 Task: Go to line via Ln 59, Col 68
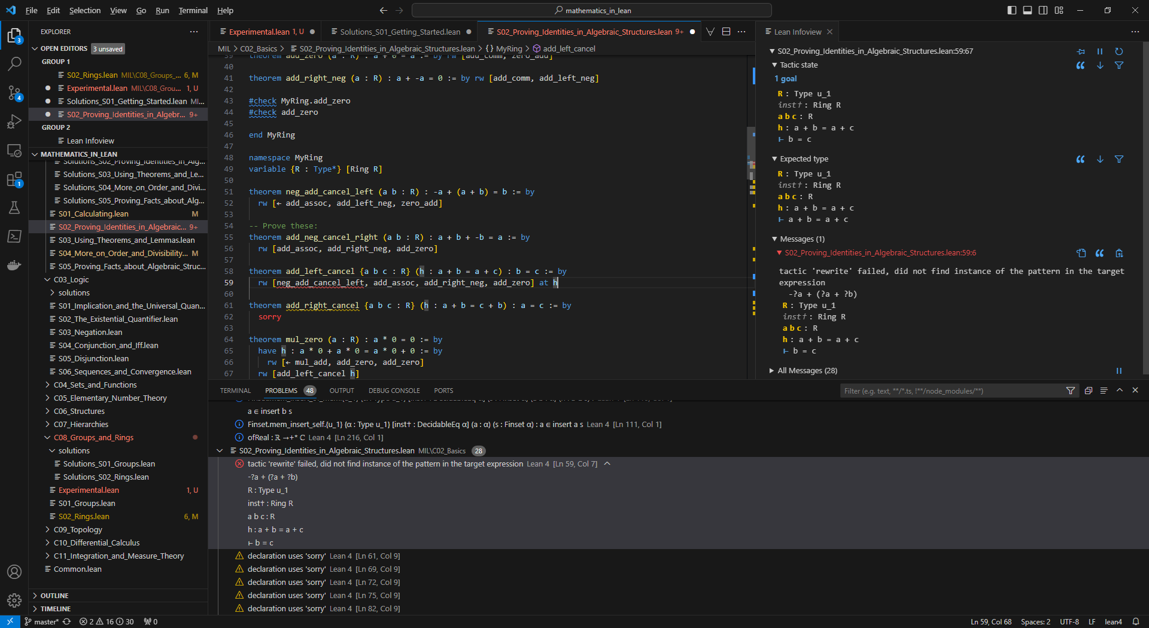(x=990, y=621)
